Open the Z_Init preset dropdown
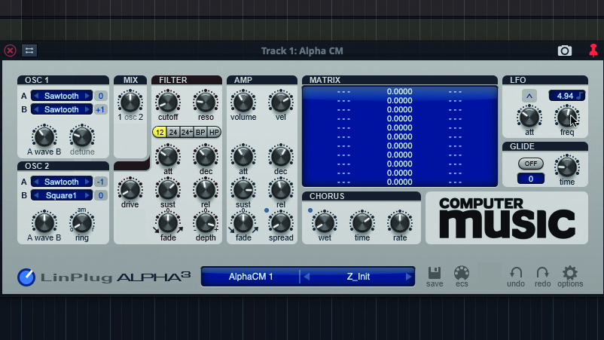Screen dimensions: 604x340 coord(358,277)
